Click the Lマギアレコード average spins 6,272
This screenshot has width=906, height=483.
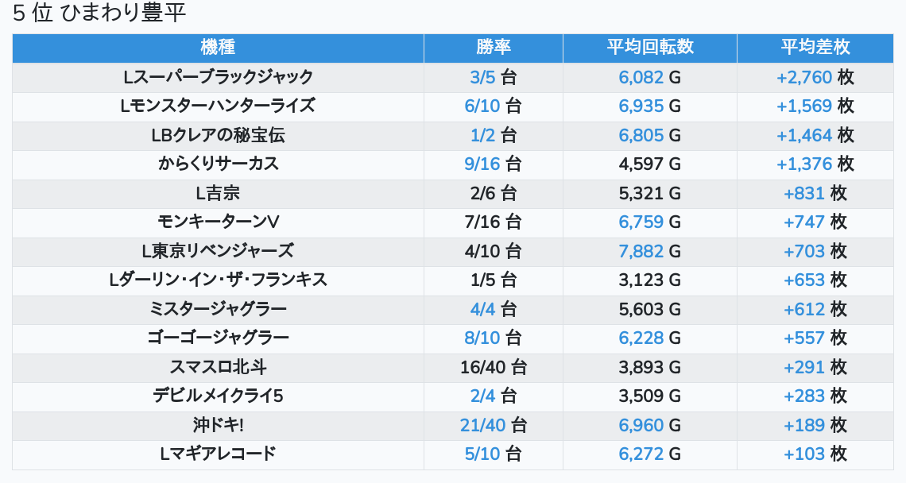(641, 454)
